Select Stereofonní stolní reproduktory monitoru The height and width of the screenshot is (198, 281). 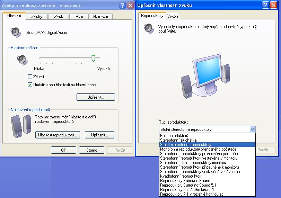(207, 163)
